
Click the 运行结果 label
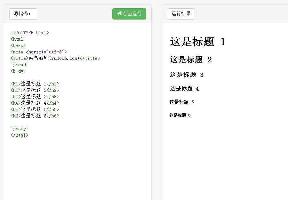(180, 14)
